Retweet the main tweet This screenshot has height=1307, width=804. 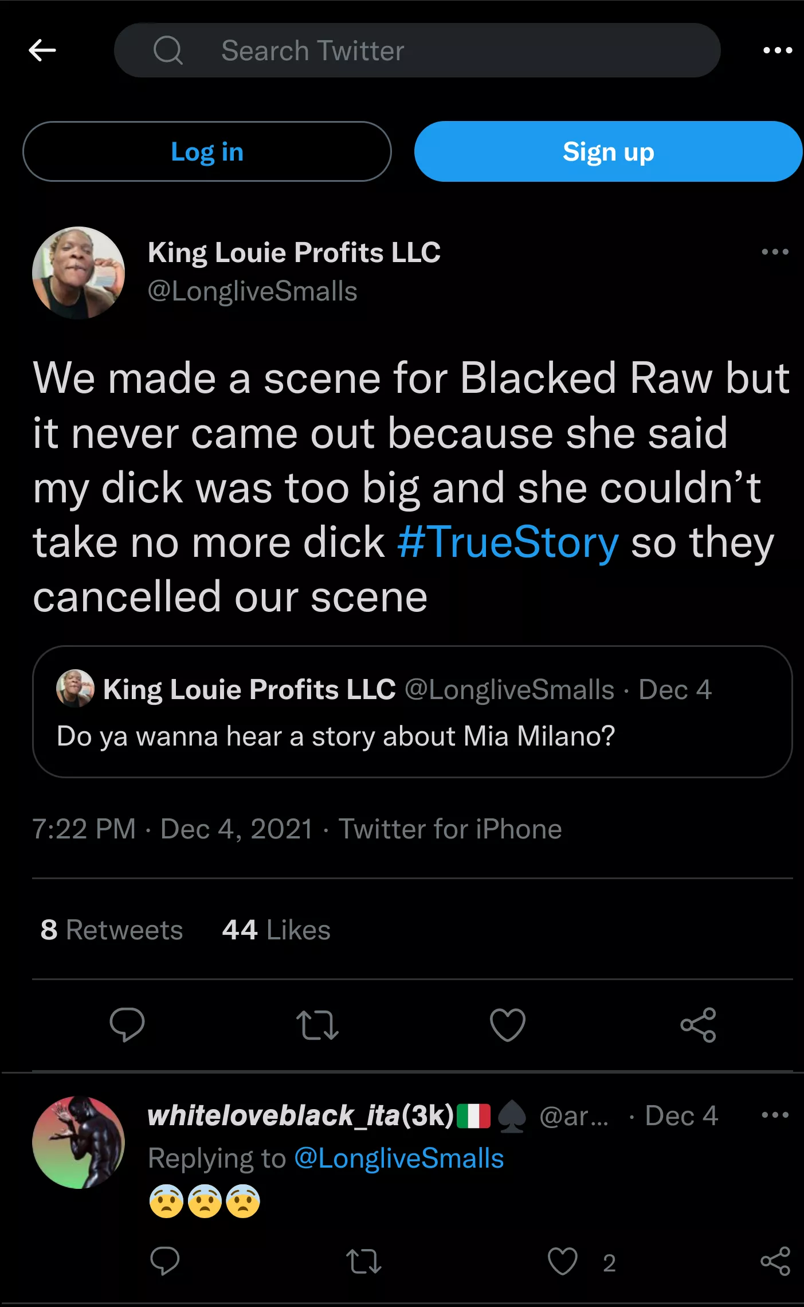pyautogui.click(x=317, y=1024)
